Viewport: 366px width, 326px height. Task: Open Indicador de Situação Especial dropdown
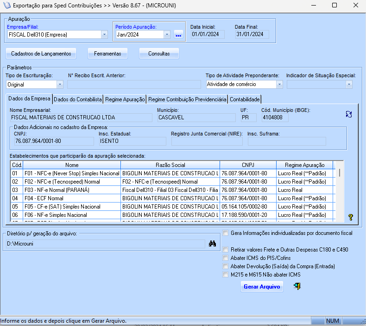coord(349,84)
